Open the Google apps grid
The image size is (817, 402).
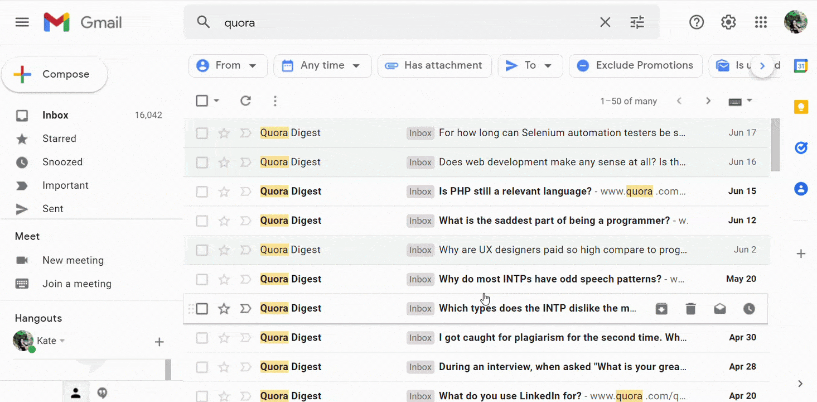[761, 22]
